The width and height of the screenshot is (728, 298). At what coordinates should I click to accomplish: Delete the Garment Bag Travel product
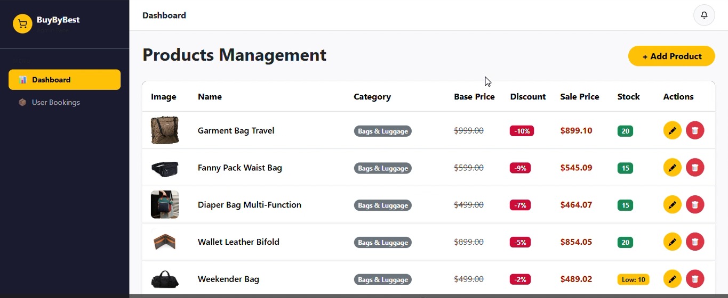coord(695,130)
